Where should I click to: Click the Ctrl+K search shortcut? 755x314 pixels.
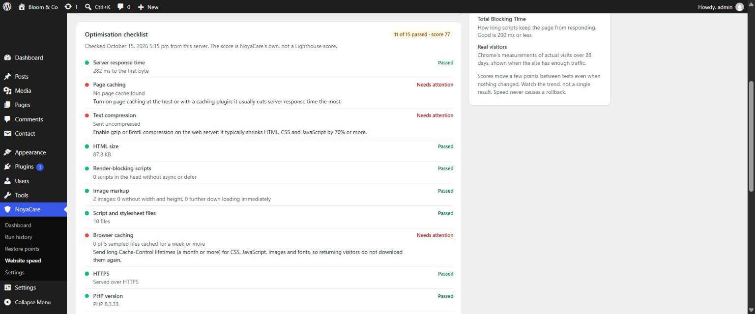click(102, 7)
